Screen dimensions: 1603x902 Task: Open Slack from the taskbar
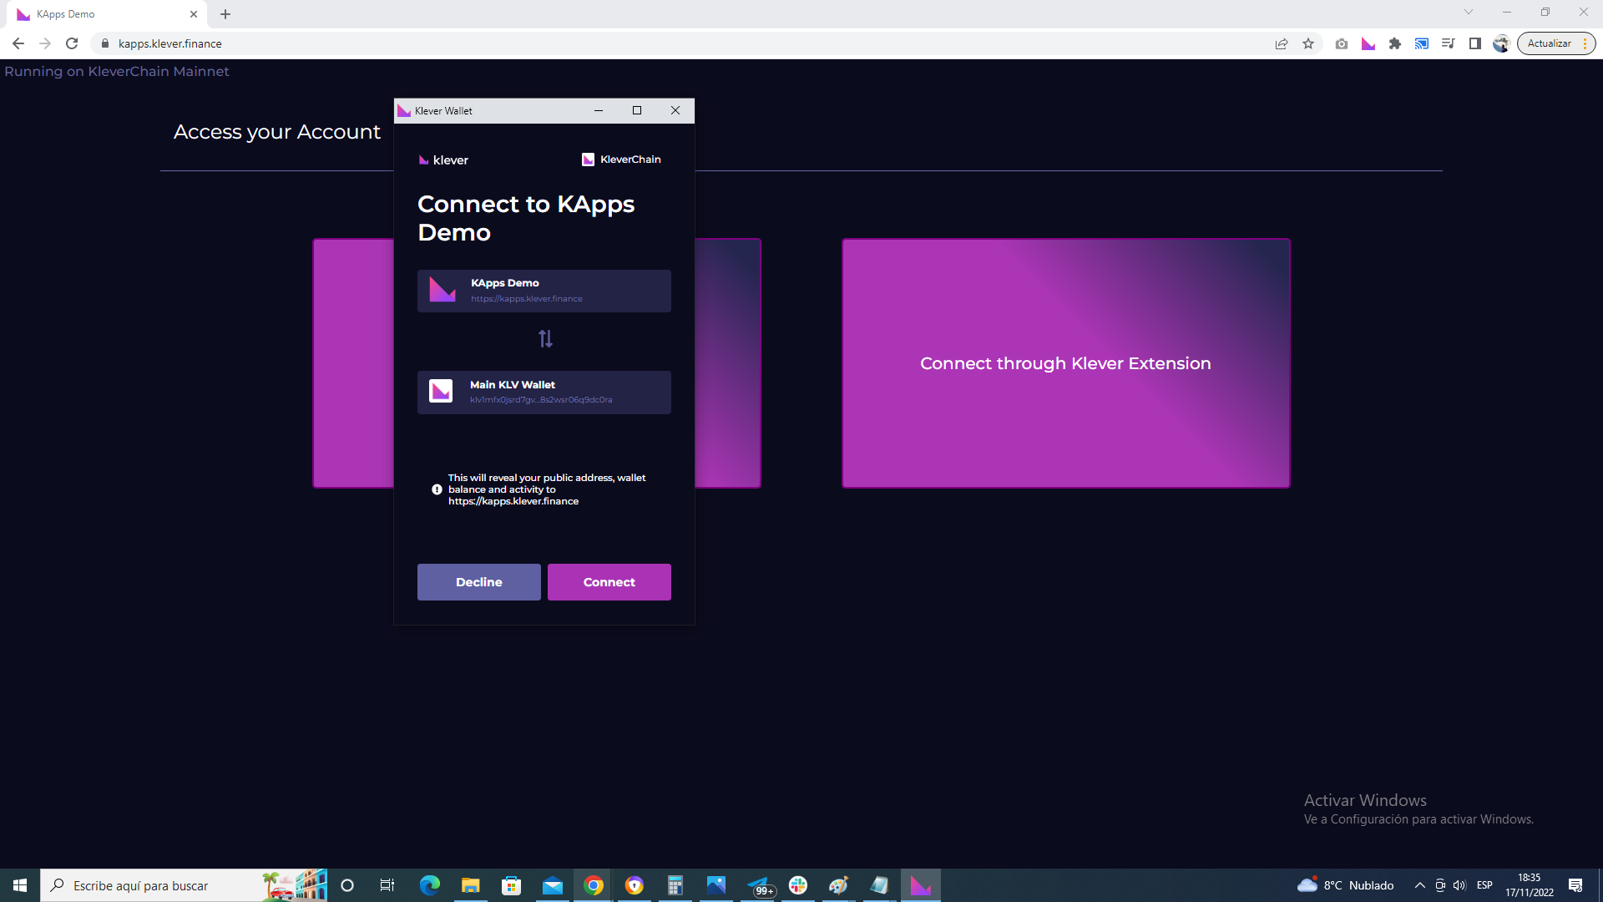[x=798, y=885]
